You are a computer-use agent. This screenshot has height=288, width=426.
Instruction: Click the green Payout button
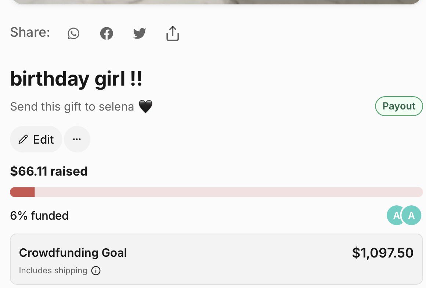coord(399,106)
